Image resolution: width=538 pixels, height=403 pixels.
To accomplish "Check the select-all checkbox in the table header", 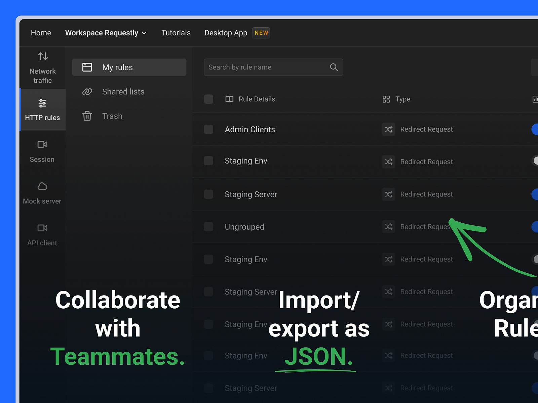I will click(x=208, y=99).
